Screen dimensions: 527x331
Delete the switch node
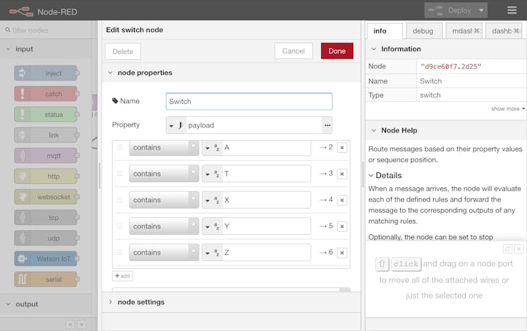click(x=122, y=51)
